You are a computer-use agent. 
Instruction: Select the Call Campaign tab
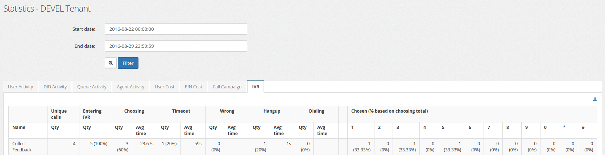pyautogui.click(x=227, y=87)
